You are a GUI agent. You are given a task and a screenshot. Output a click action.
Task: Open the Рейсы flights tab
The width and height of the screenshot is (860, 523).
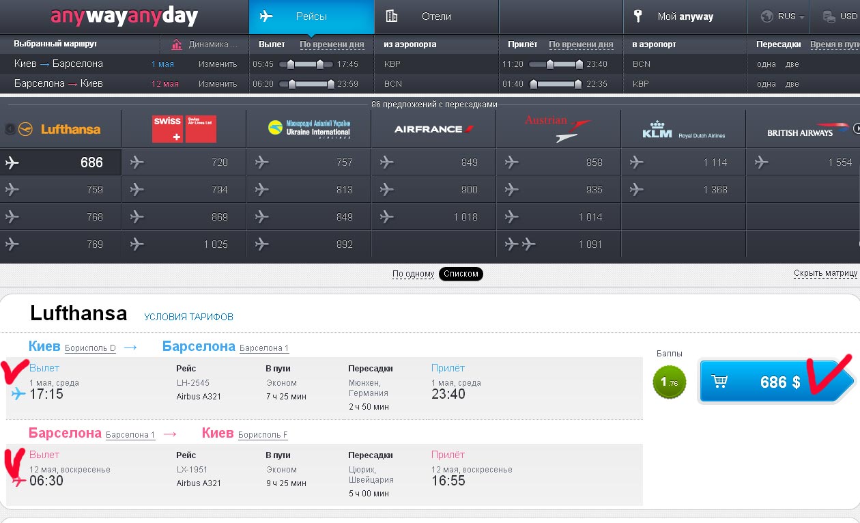(311, 16)
